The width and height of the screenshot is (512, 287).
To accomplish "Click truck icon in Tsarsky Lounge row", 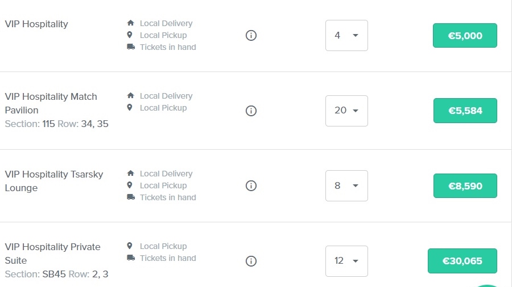I will (130, 197).
